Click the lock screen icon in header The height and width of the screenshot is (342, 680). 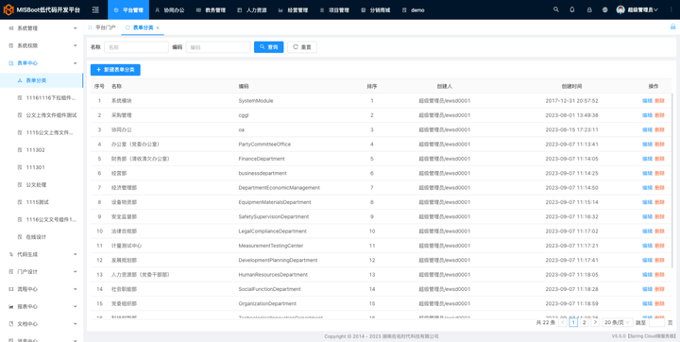[x=589, y=9]
